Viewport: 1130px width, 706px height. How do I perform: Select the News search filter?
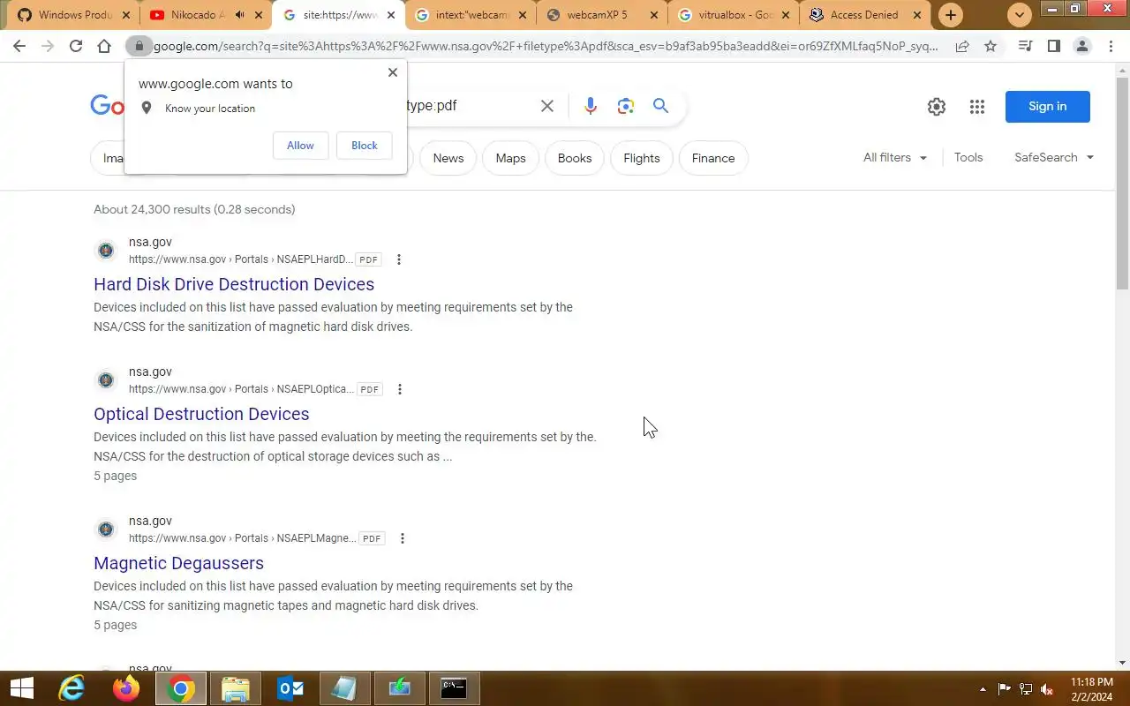448,158
